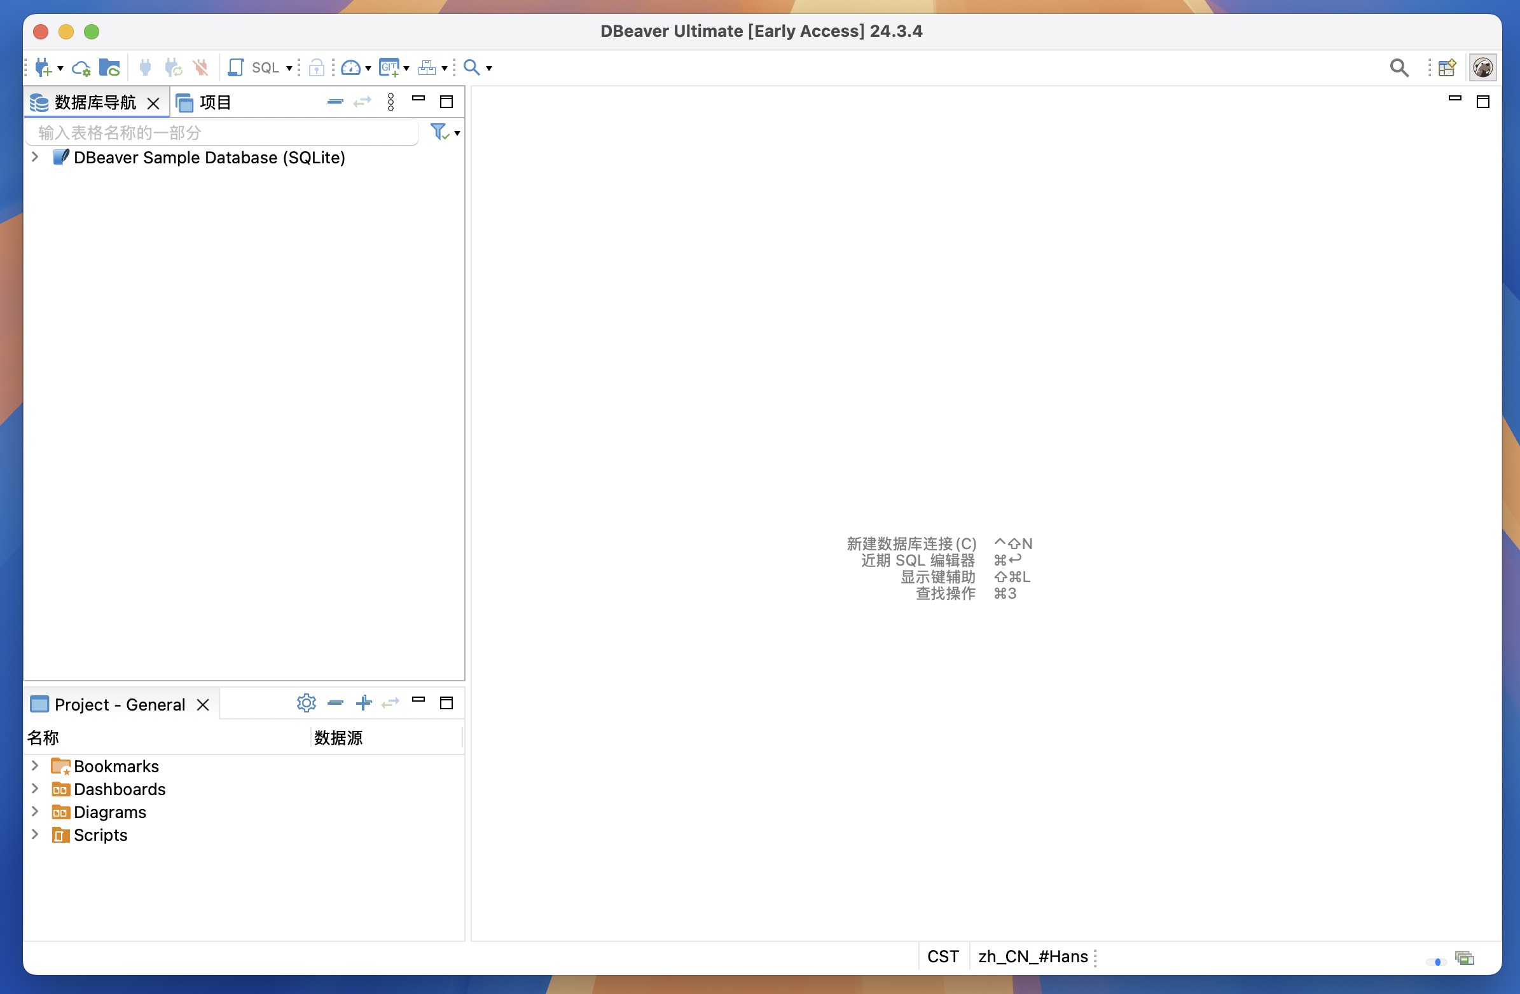
Task: Open the new connection dropdown arrow
Action: [x=60, y=67]
